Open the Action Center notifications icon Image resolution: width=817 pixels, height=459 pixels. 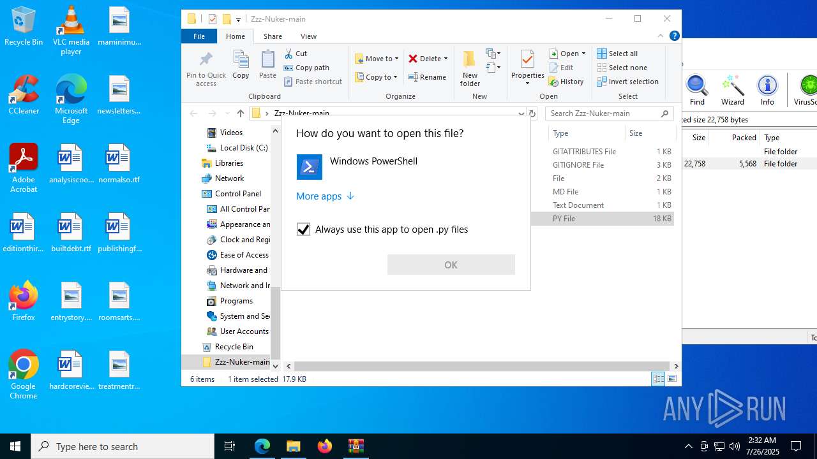(x=796, y=446)
